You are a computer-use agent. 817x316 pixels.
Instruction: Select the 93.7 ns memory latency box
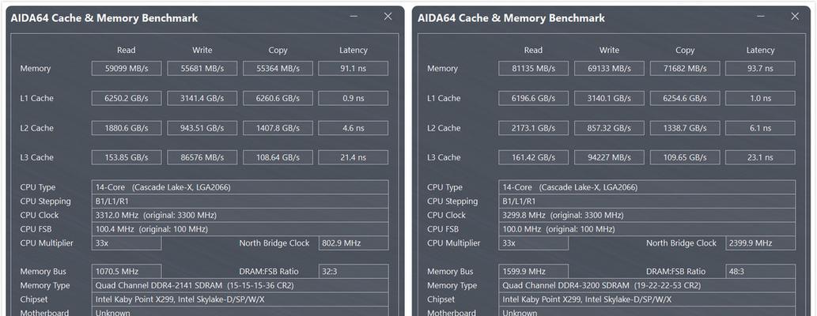click(760, 69)
